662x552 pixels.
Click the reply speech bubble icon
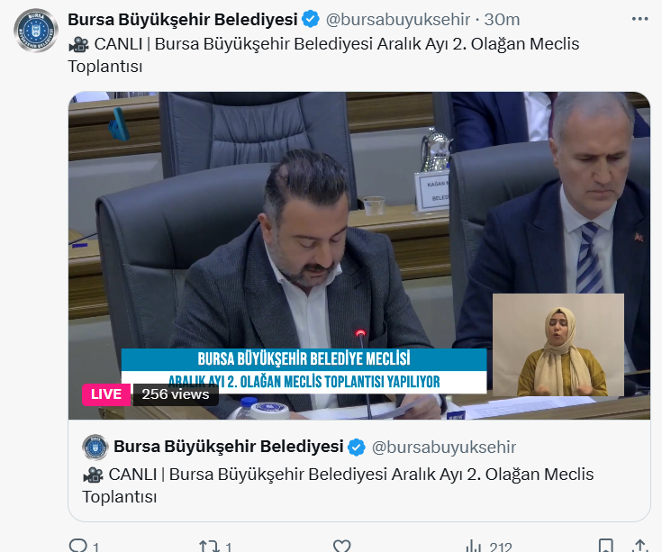[77, 546]
